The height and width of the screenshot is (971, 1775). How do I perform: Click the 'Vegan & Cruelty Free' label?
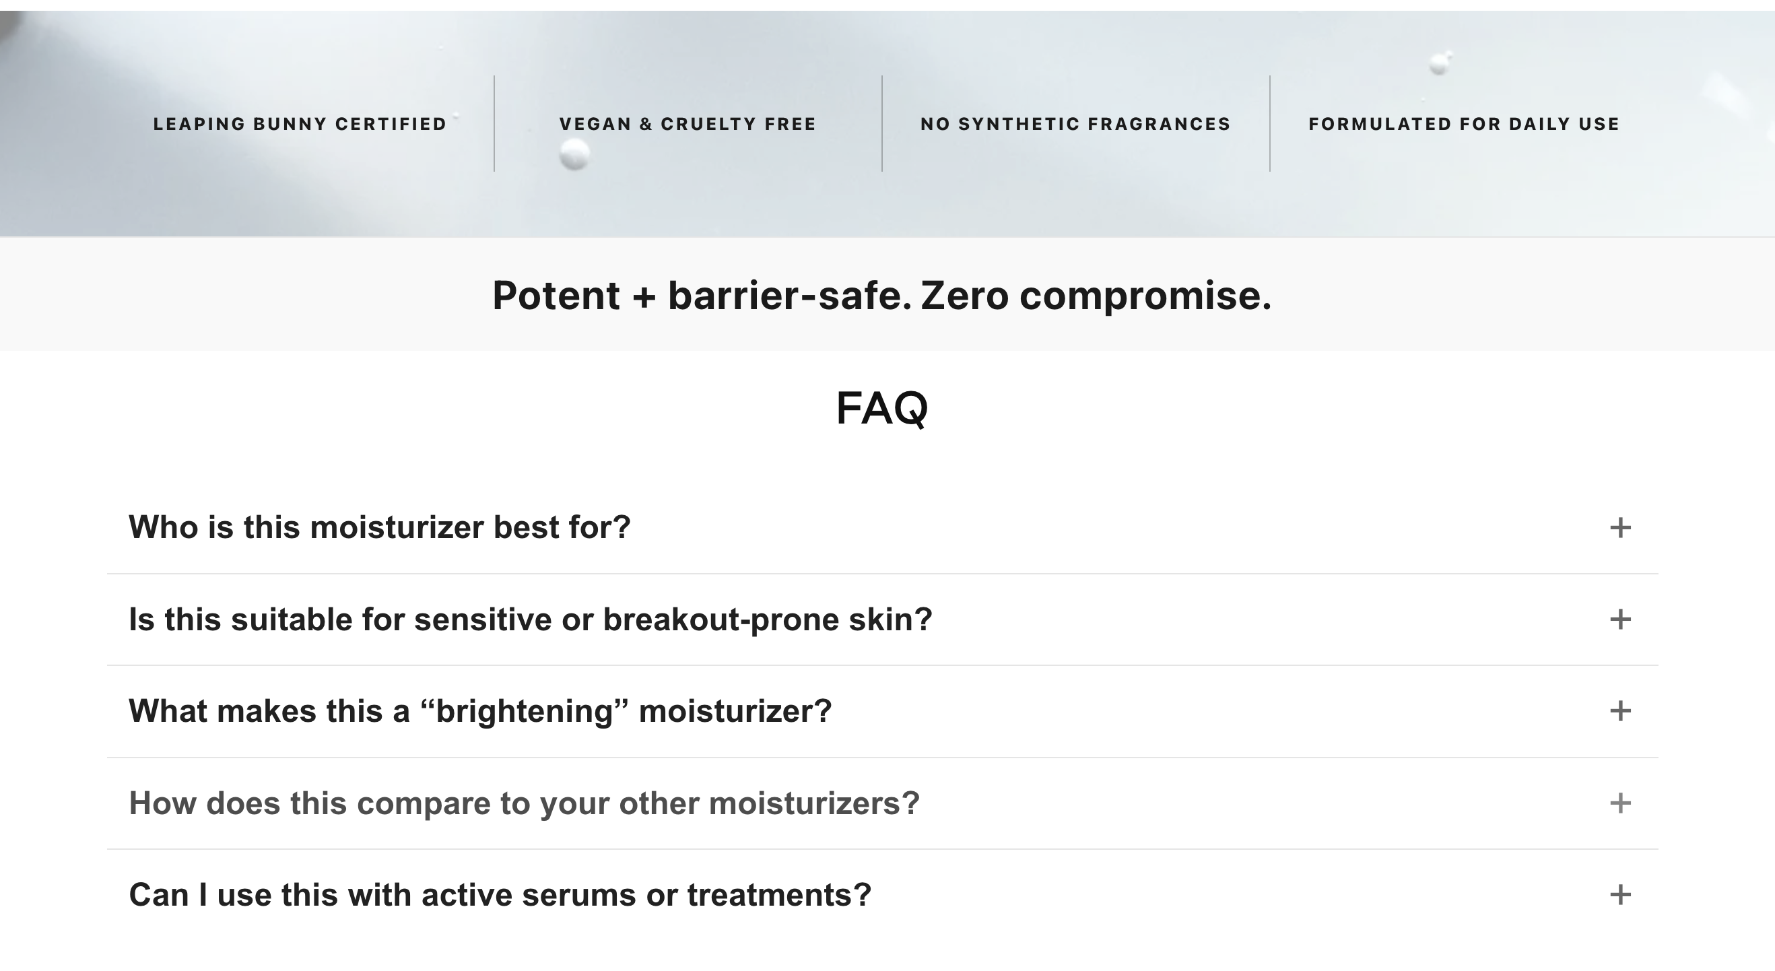[x=688, y=124]
